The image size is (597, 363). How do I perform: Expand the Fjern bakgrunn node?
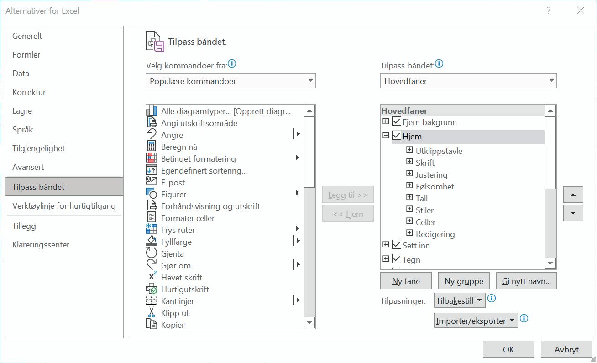point(386,122)
